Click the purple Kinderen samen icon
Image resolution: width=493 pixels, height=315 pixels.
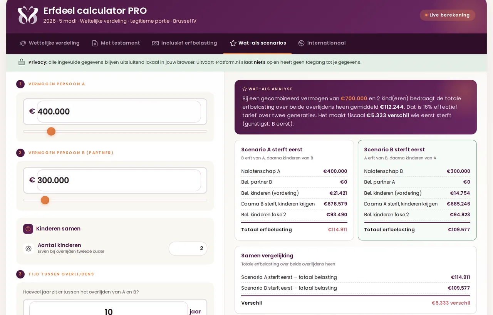point(28,229)
